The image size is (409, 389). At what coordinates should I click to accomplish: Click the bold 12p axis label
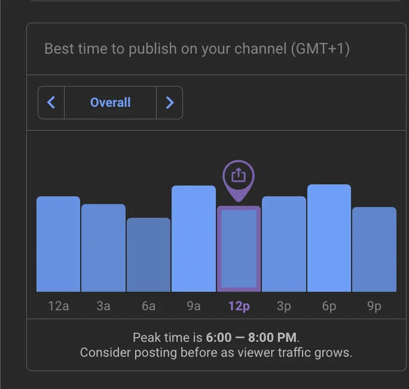click(239, 306)
